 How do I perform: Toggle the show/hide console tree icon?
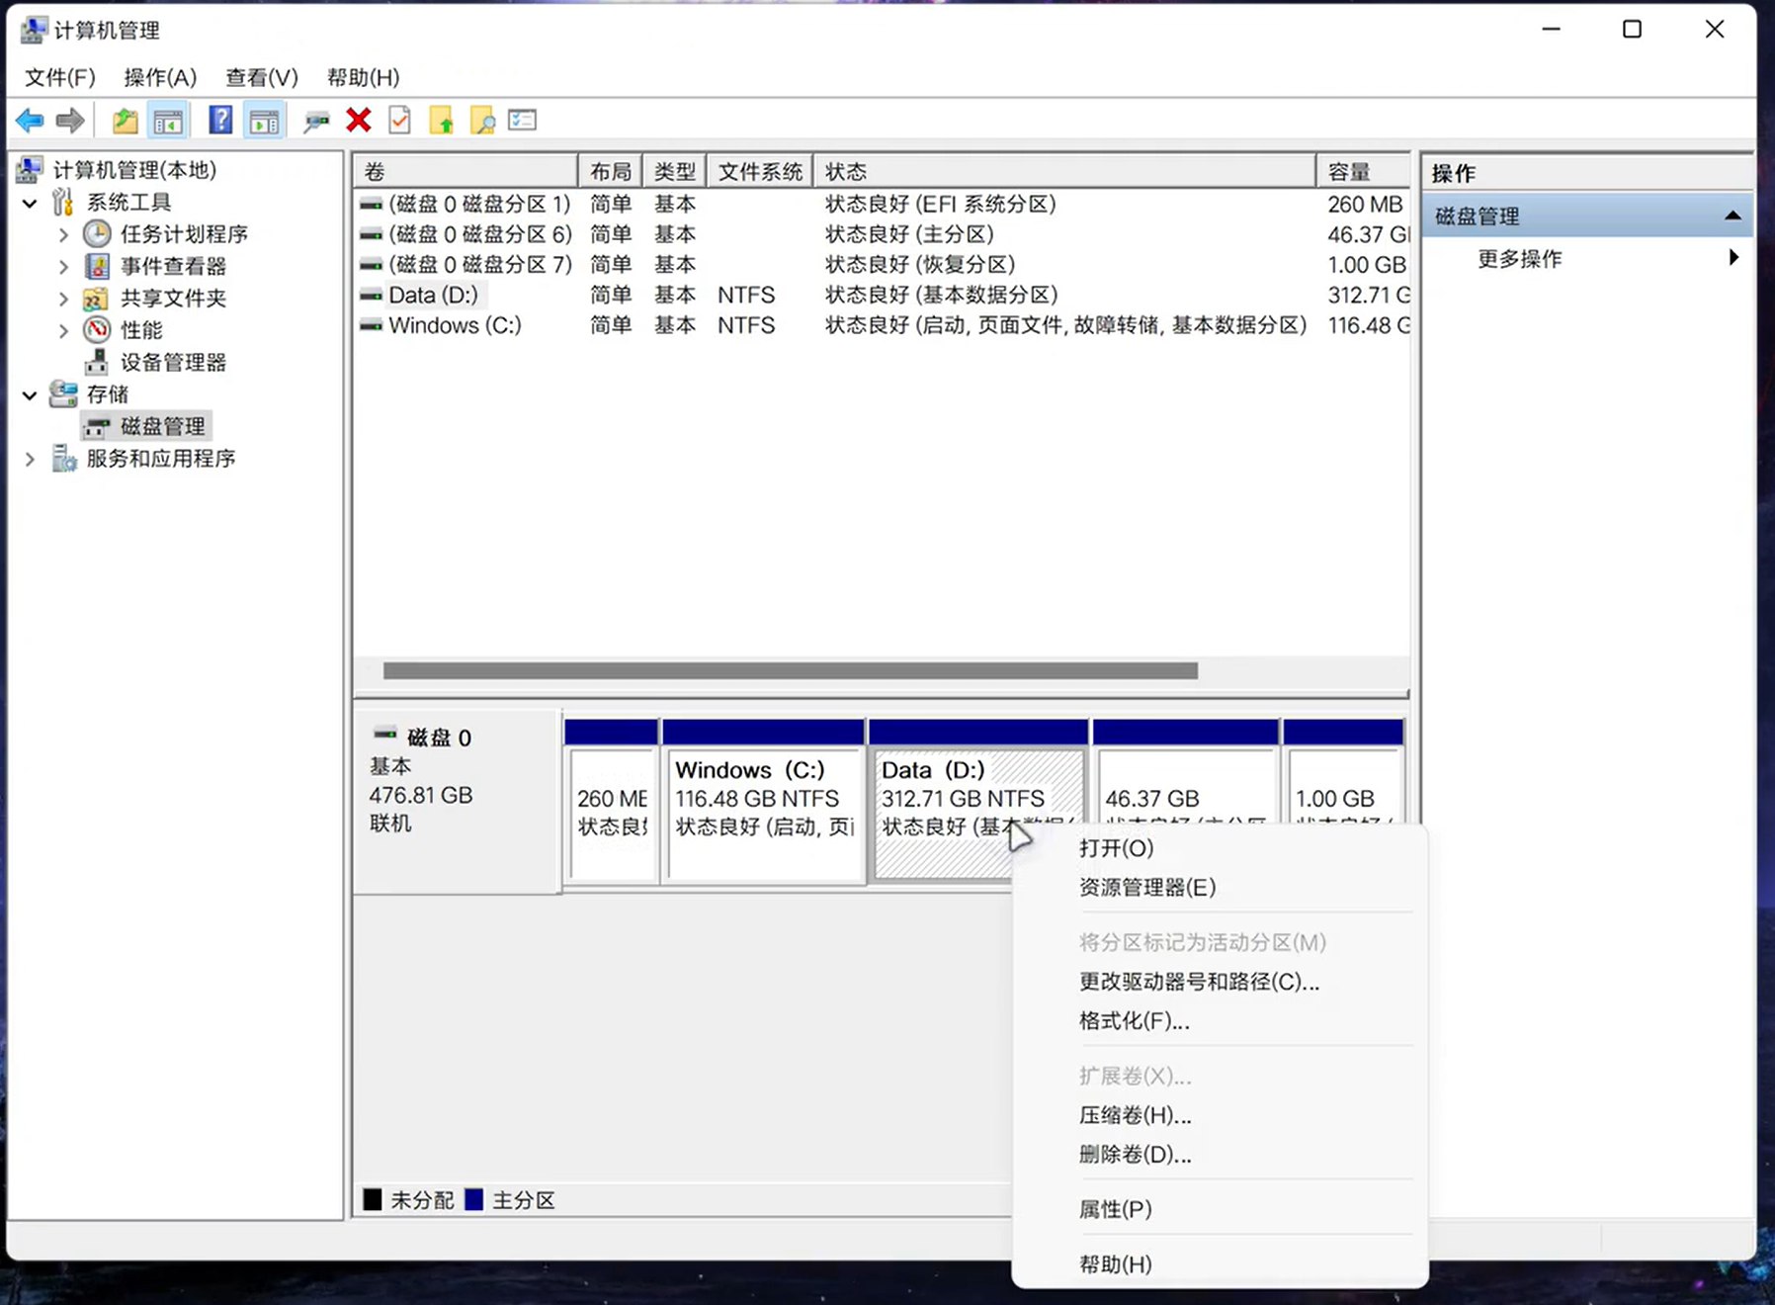(x=168, y=122)
